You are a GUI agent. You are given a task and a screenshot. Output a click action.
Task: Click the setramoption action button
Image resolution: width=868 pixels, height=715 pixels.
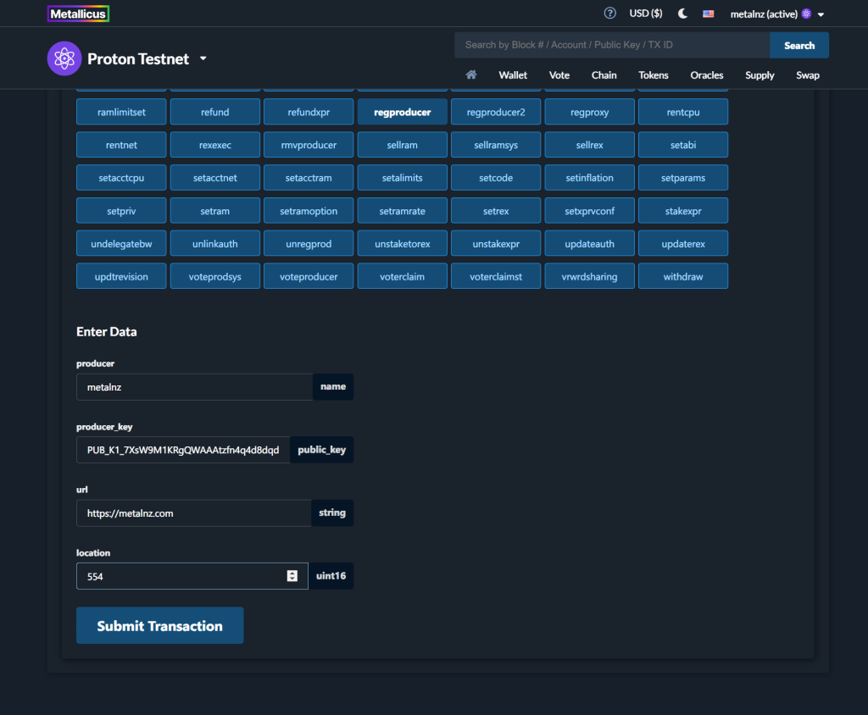click(309, 211)
